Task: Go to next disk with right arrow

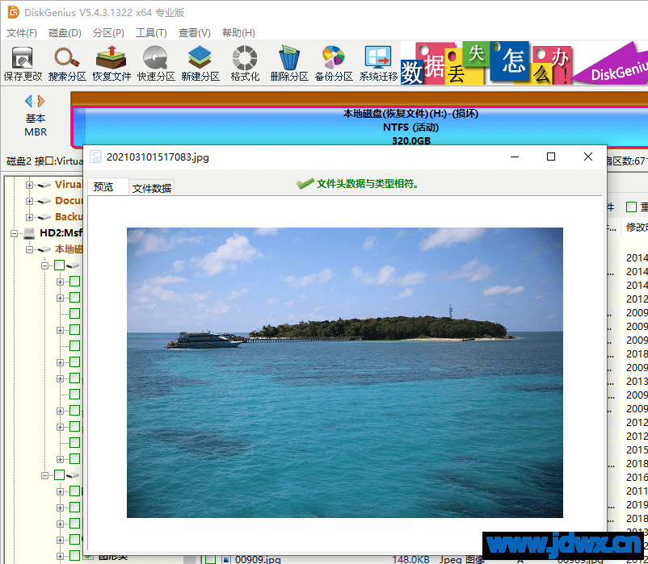Action: [x=41, y=101]
